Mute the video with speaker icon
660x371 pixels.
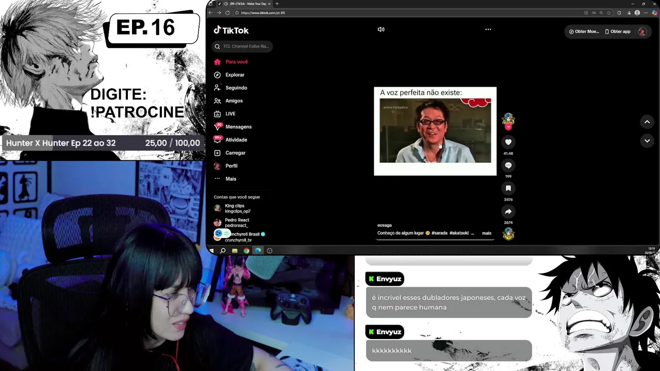[x=381, y=29]
